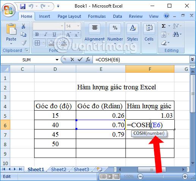The image size is (196, 181).
Task: Toggle Italic formatting
Action: click(46, 34)
